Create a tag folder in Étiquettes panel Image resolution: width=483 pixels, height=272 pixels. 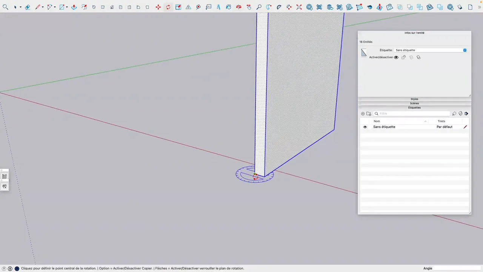click(x=369, y=113)
